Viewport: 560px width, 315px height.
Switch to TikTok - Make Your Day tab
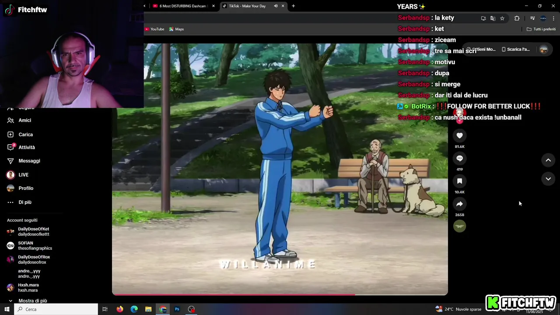coord(247,6)
